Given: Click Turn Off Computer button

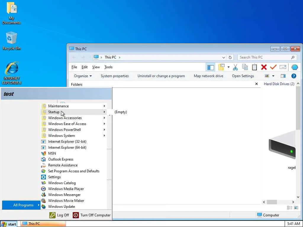Looking at the screenshot, I should 92,215.
